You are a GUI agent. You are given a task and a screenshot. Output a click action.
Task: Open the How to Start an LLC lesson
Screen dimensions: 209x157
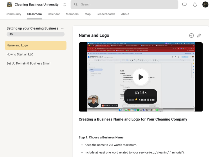pyautogui.click(x=20, y=54)
